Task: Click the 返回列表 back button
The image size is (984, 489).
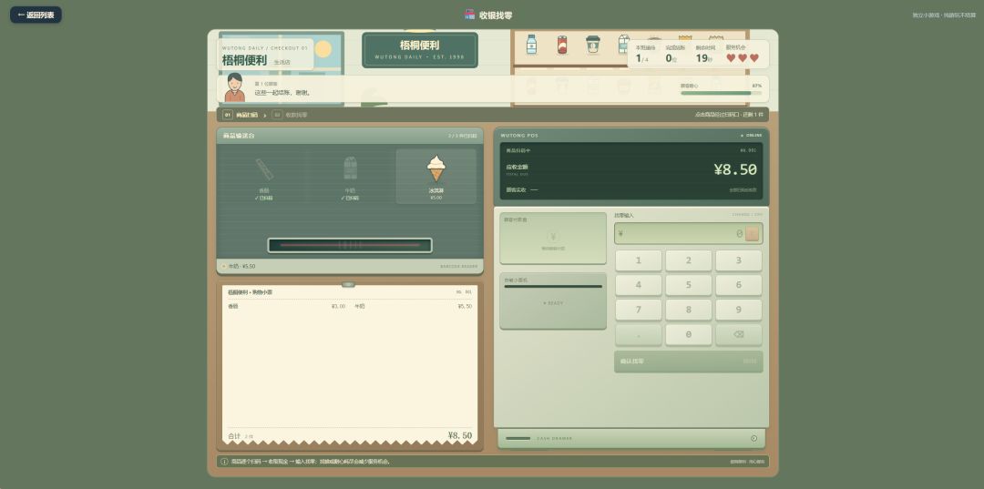Action: click(36, 15)
